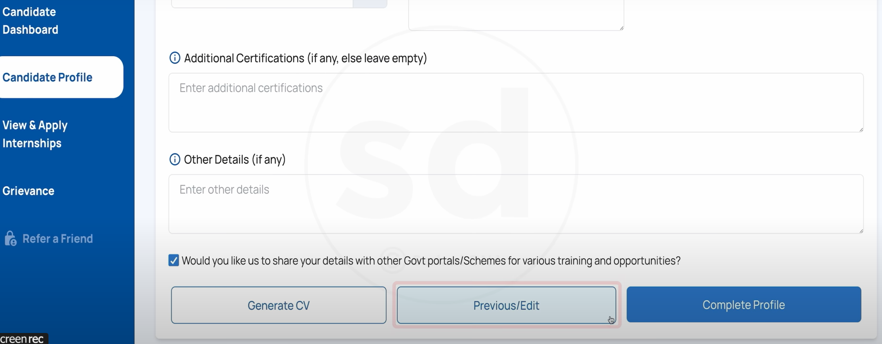Focus the Enter additional certifications text field
The width and height of the screenshot is (882, 344).
click(515, 103)
